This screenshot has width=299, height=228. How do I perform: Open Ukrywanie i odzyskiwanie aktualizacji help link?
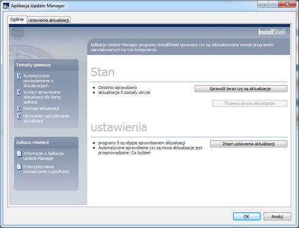pos(46,118)
